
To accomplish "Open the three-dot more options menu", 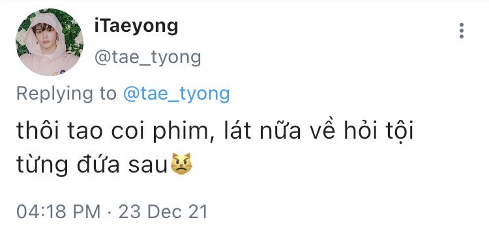I will click(x=461, y=31).
